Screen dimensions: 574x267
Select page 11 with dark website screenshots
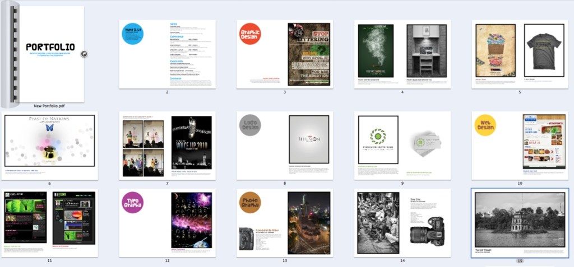click(x=49, y=223)
